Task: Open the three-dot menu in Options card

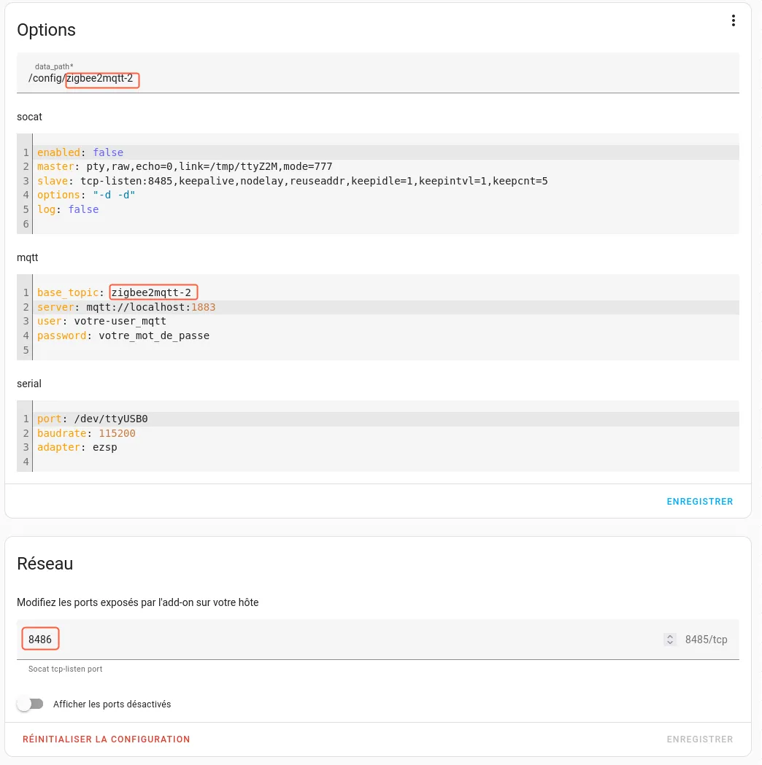Action: point(734,21)
